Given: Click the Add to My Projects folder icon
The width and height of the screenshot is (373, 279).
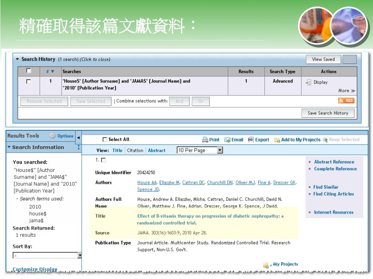Looking at the screenshot, I should 277,140.
